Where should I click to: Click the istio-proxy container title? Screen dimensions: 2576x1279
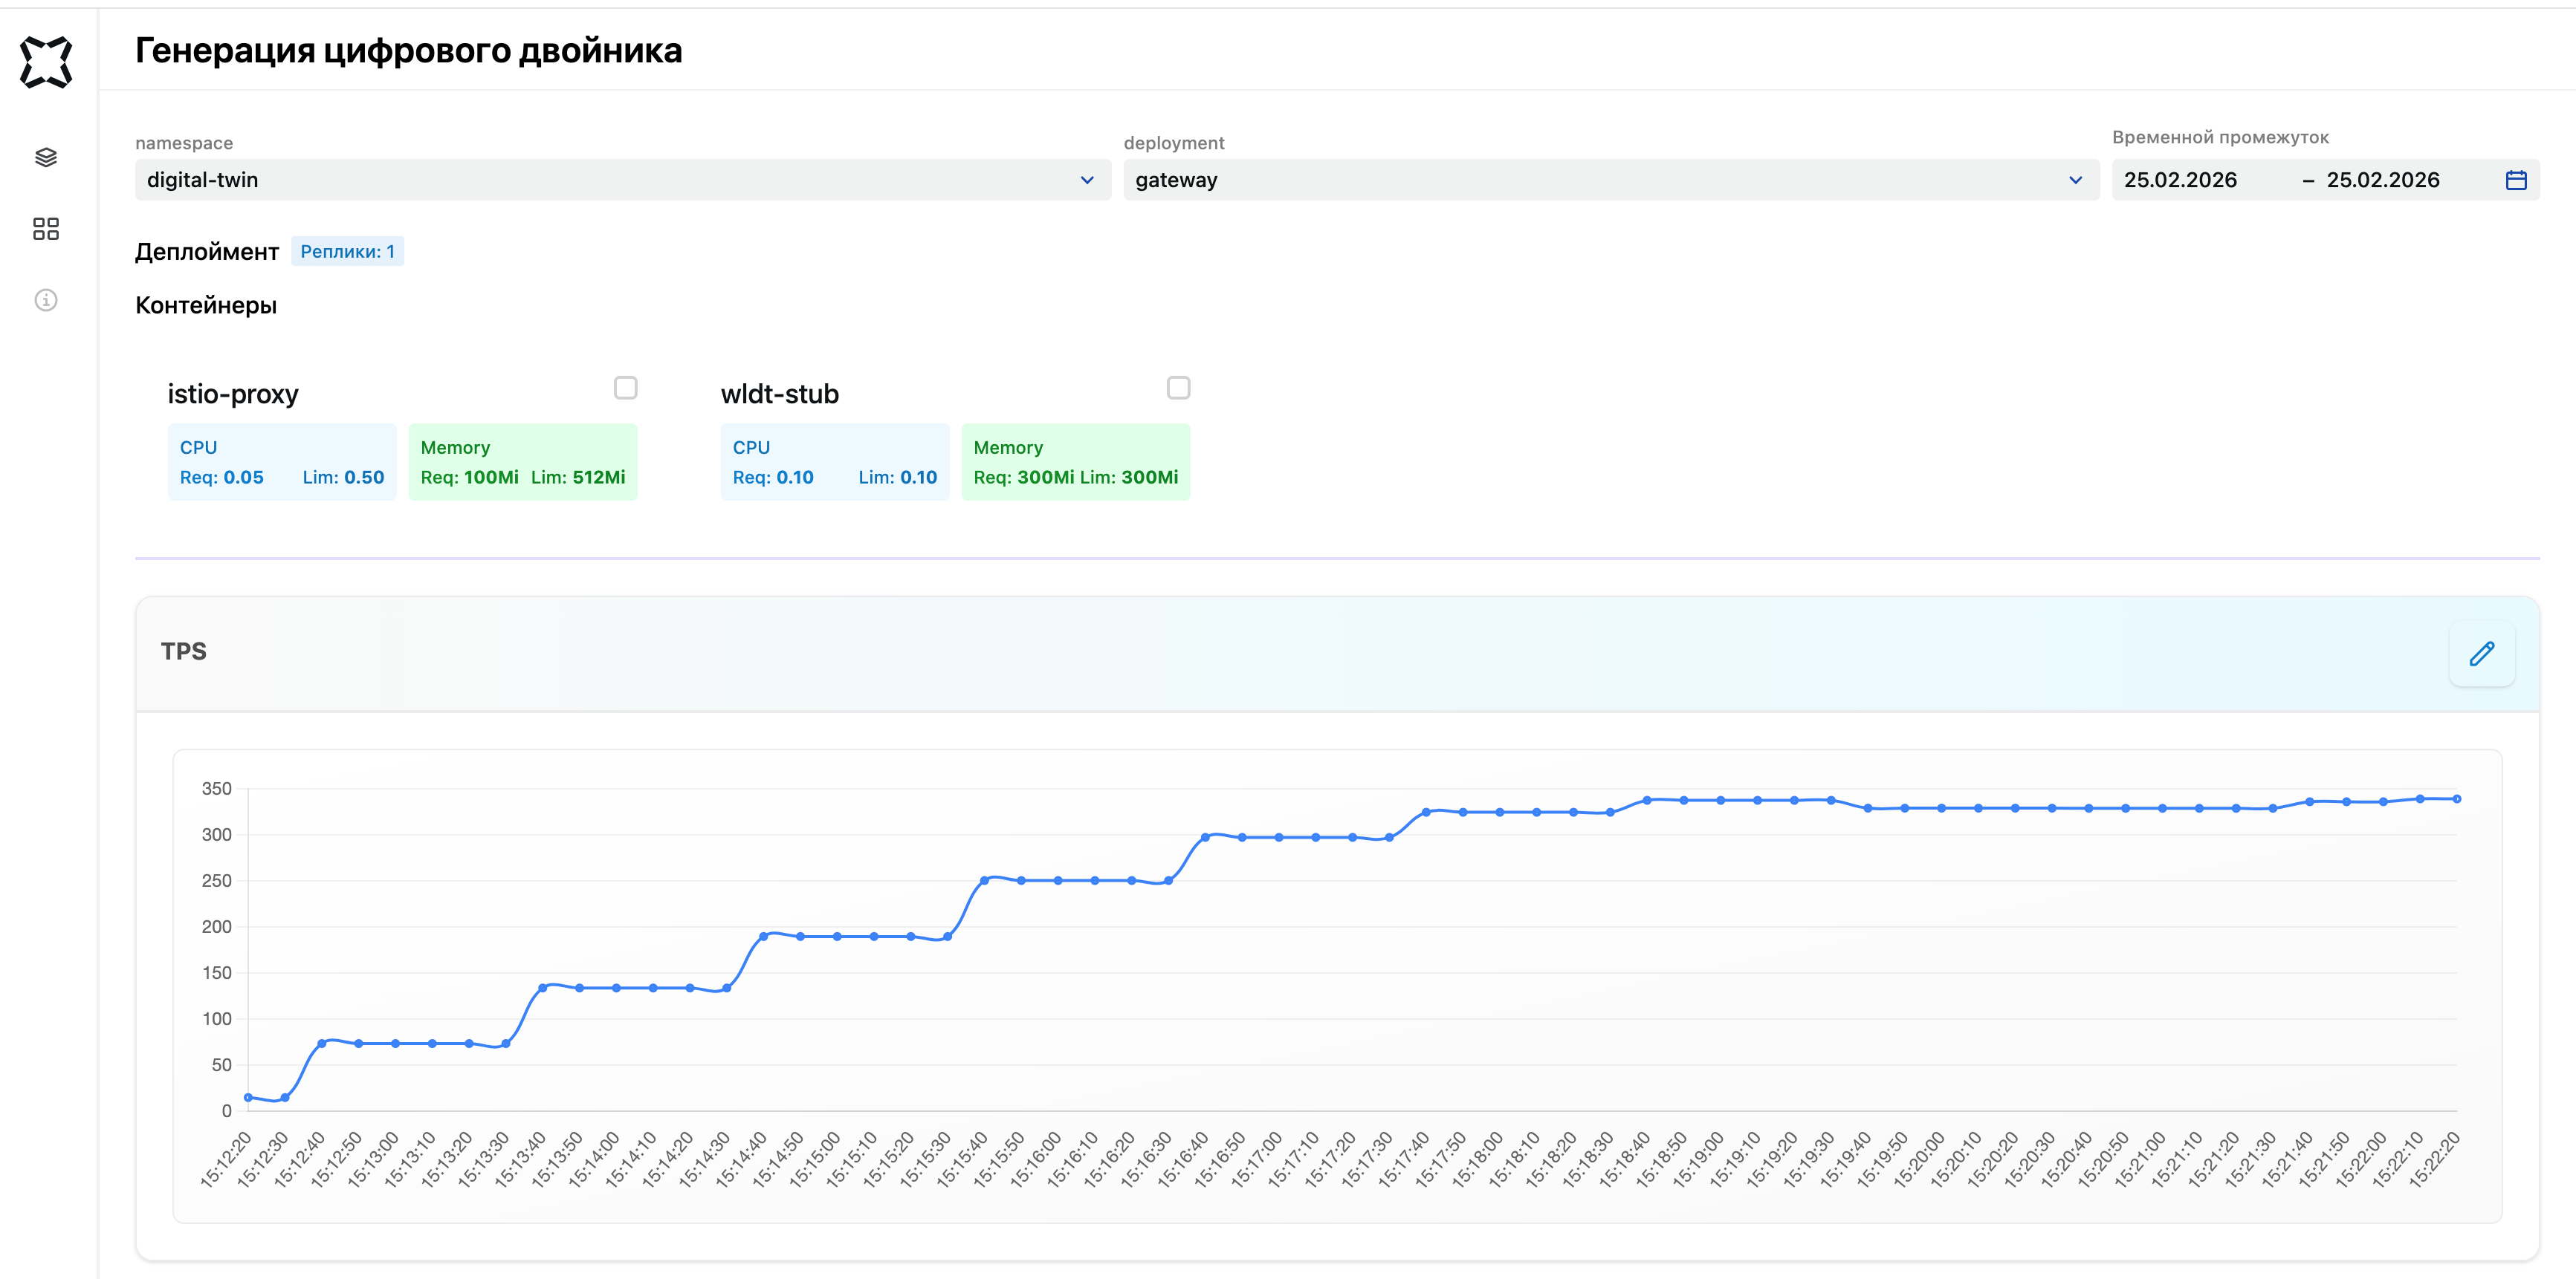tap(233, 394)
